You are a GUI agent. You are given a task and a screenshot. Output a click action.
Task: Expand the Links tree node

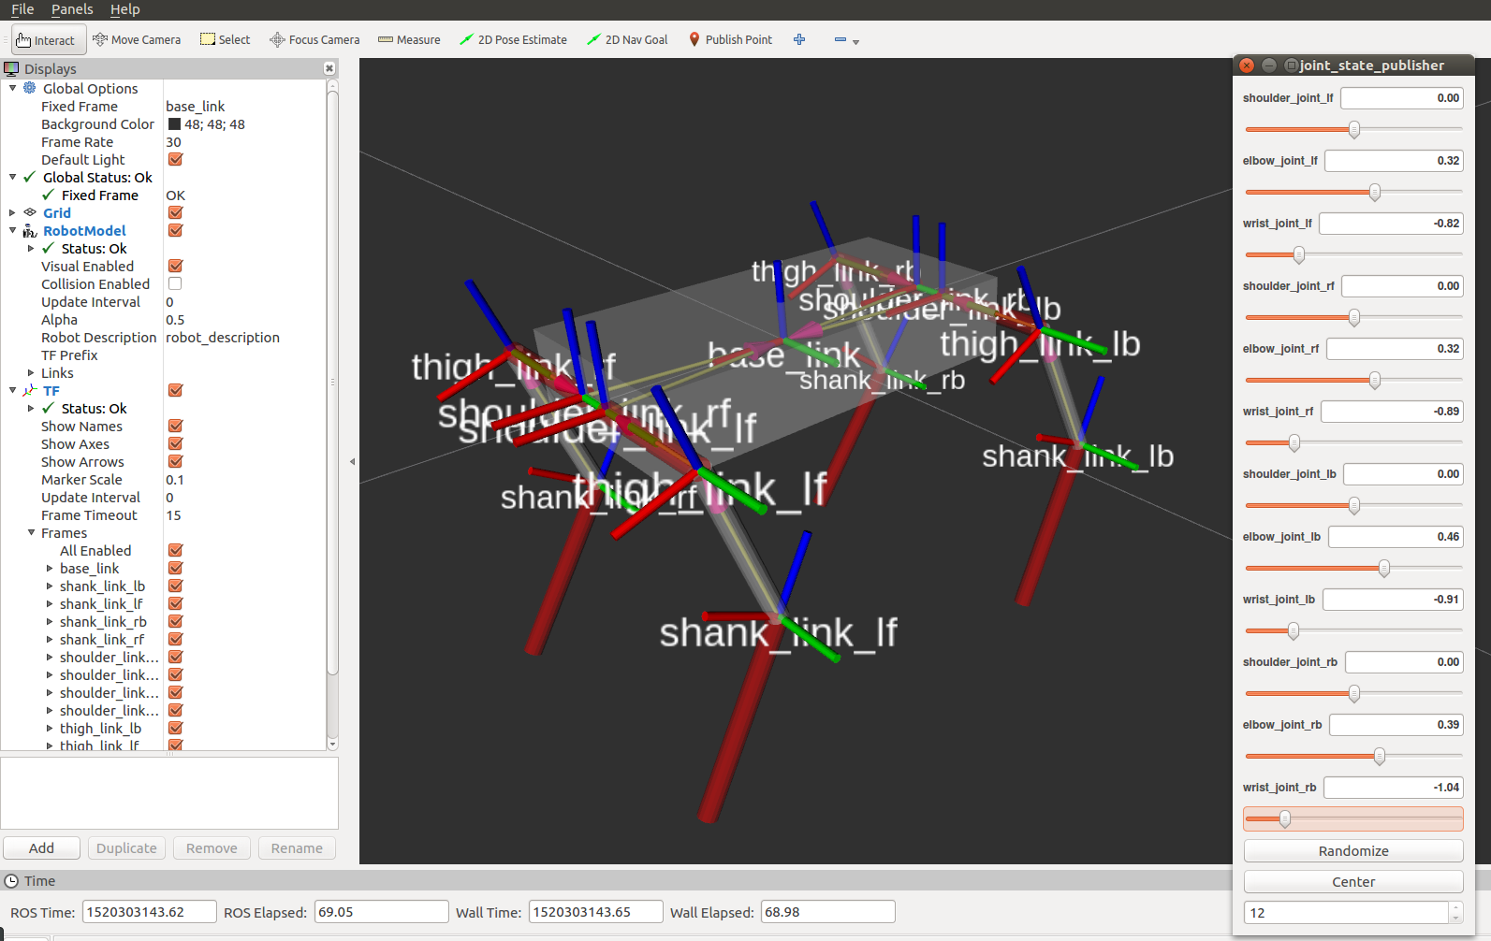(x=31, y=372)
